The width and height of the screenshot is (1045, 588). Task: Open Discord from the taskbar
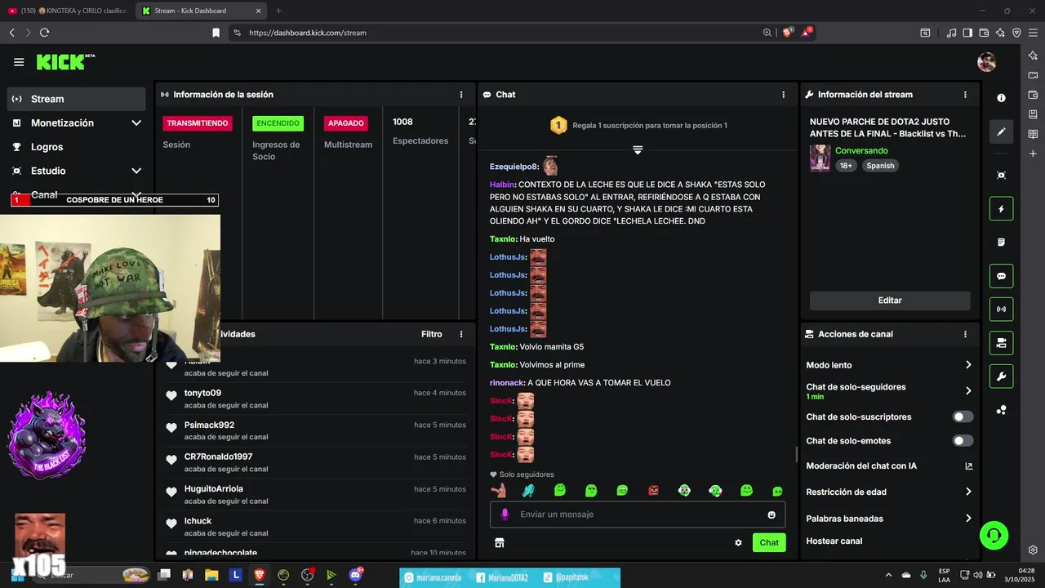pyautogui.click(x=355, y=575)
